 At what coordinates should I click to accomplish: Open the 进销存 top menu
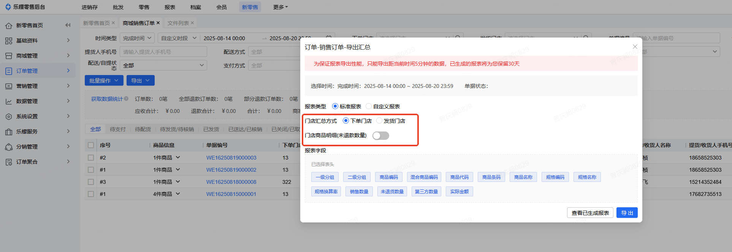[90, 7]
